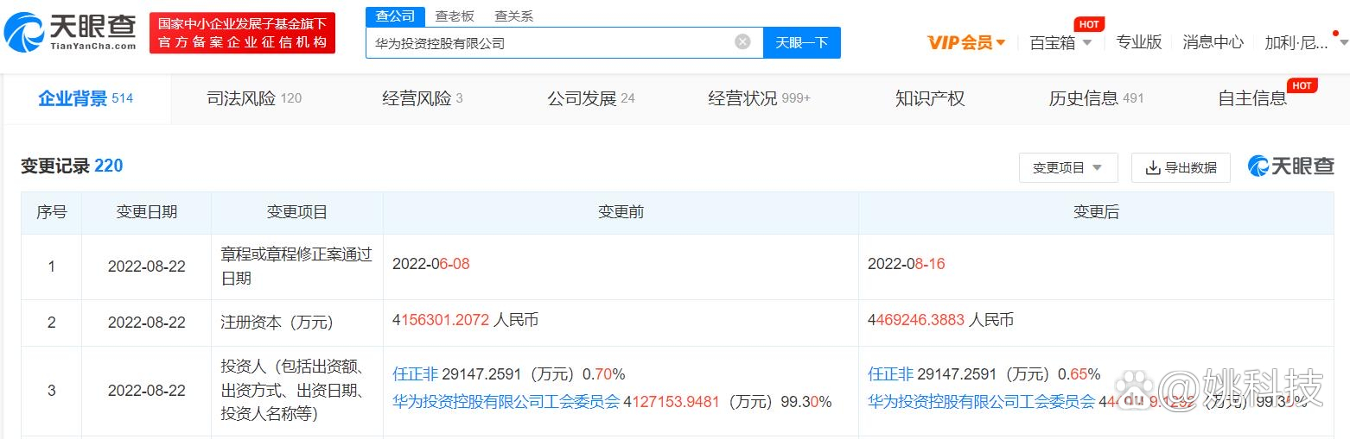Select the 历史信息 tab
The height and width of the screenshot is (439, 1350).
[1097, 98]
